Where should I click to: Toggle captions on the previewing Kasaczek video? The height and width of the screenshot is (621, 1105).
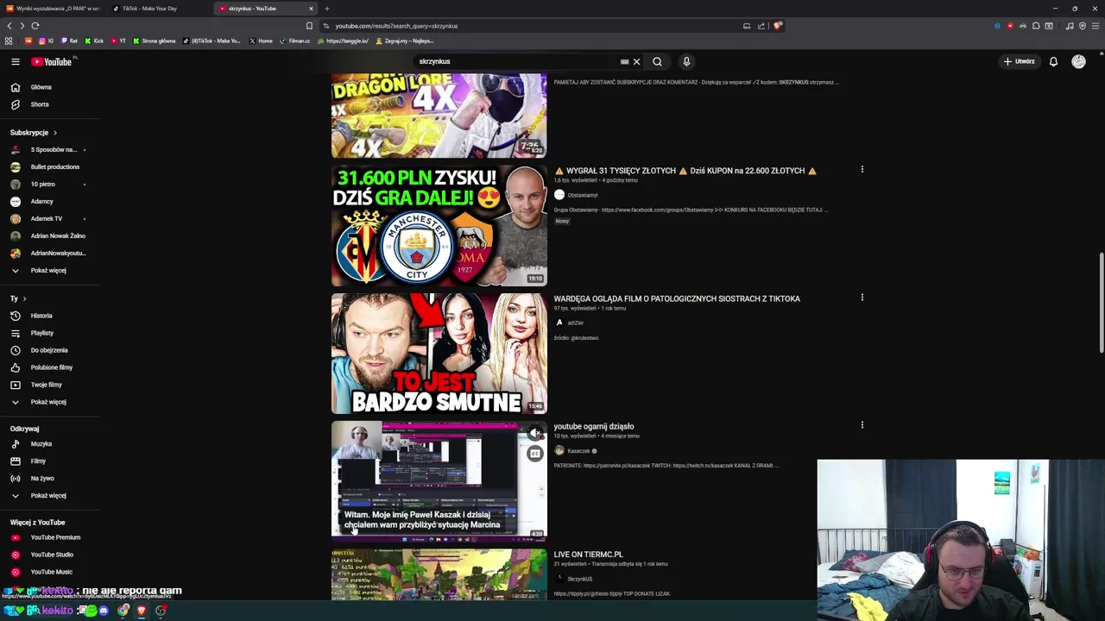click(x=535, y=454)
